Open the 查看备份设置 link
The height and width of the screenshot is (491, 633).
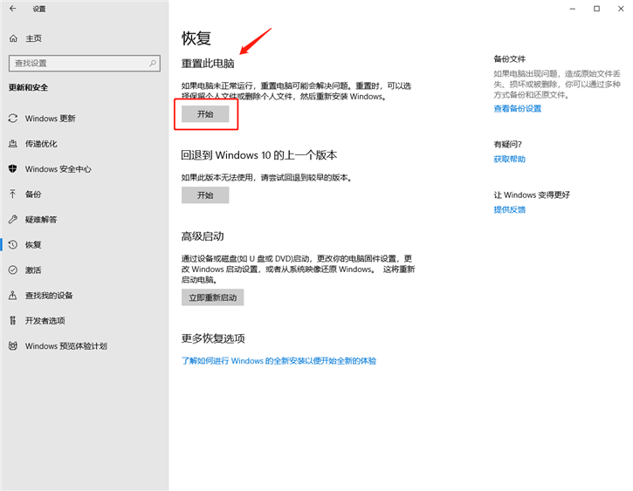[x=517, y=108]
